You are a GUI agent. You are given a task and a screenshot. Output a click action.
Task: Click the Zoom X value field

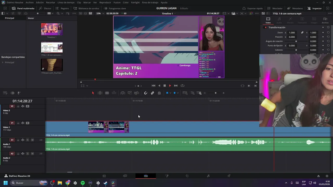pos(292,33)
